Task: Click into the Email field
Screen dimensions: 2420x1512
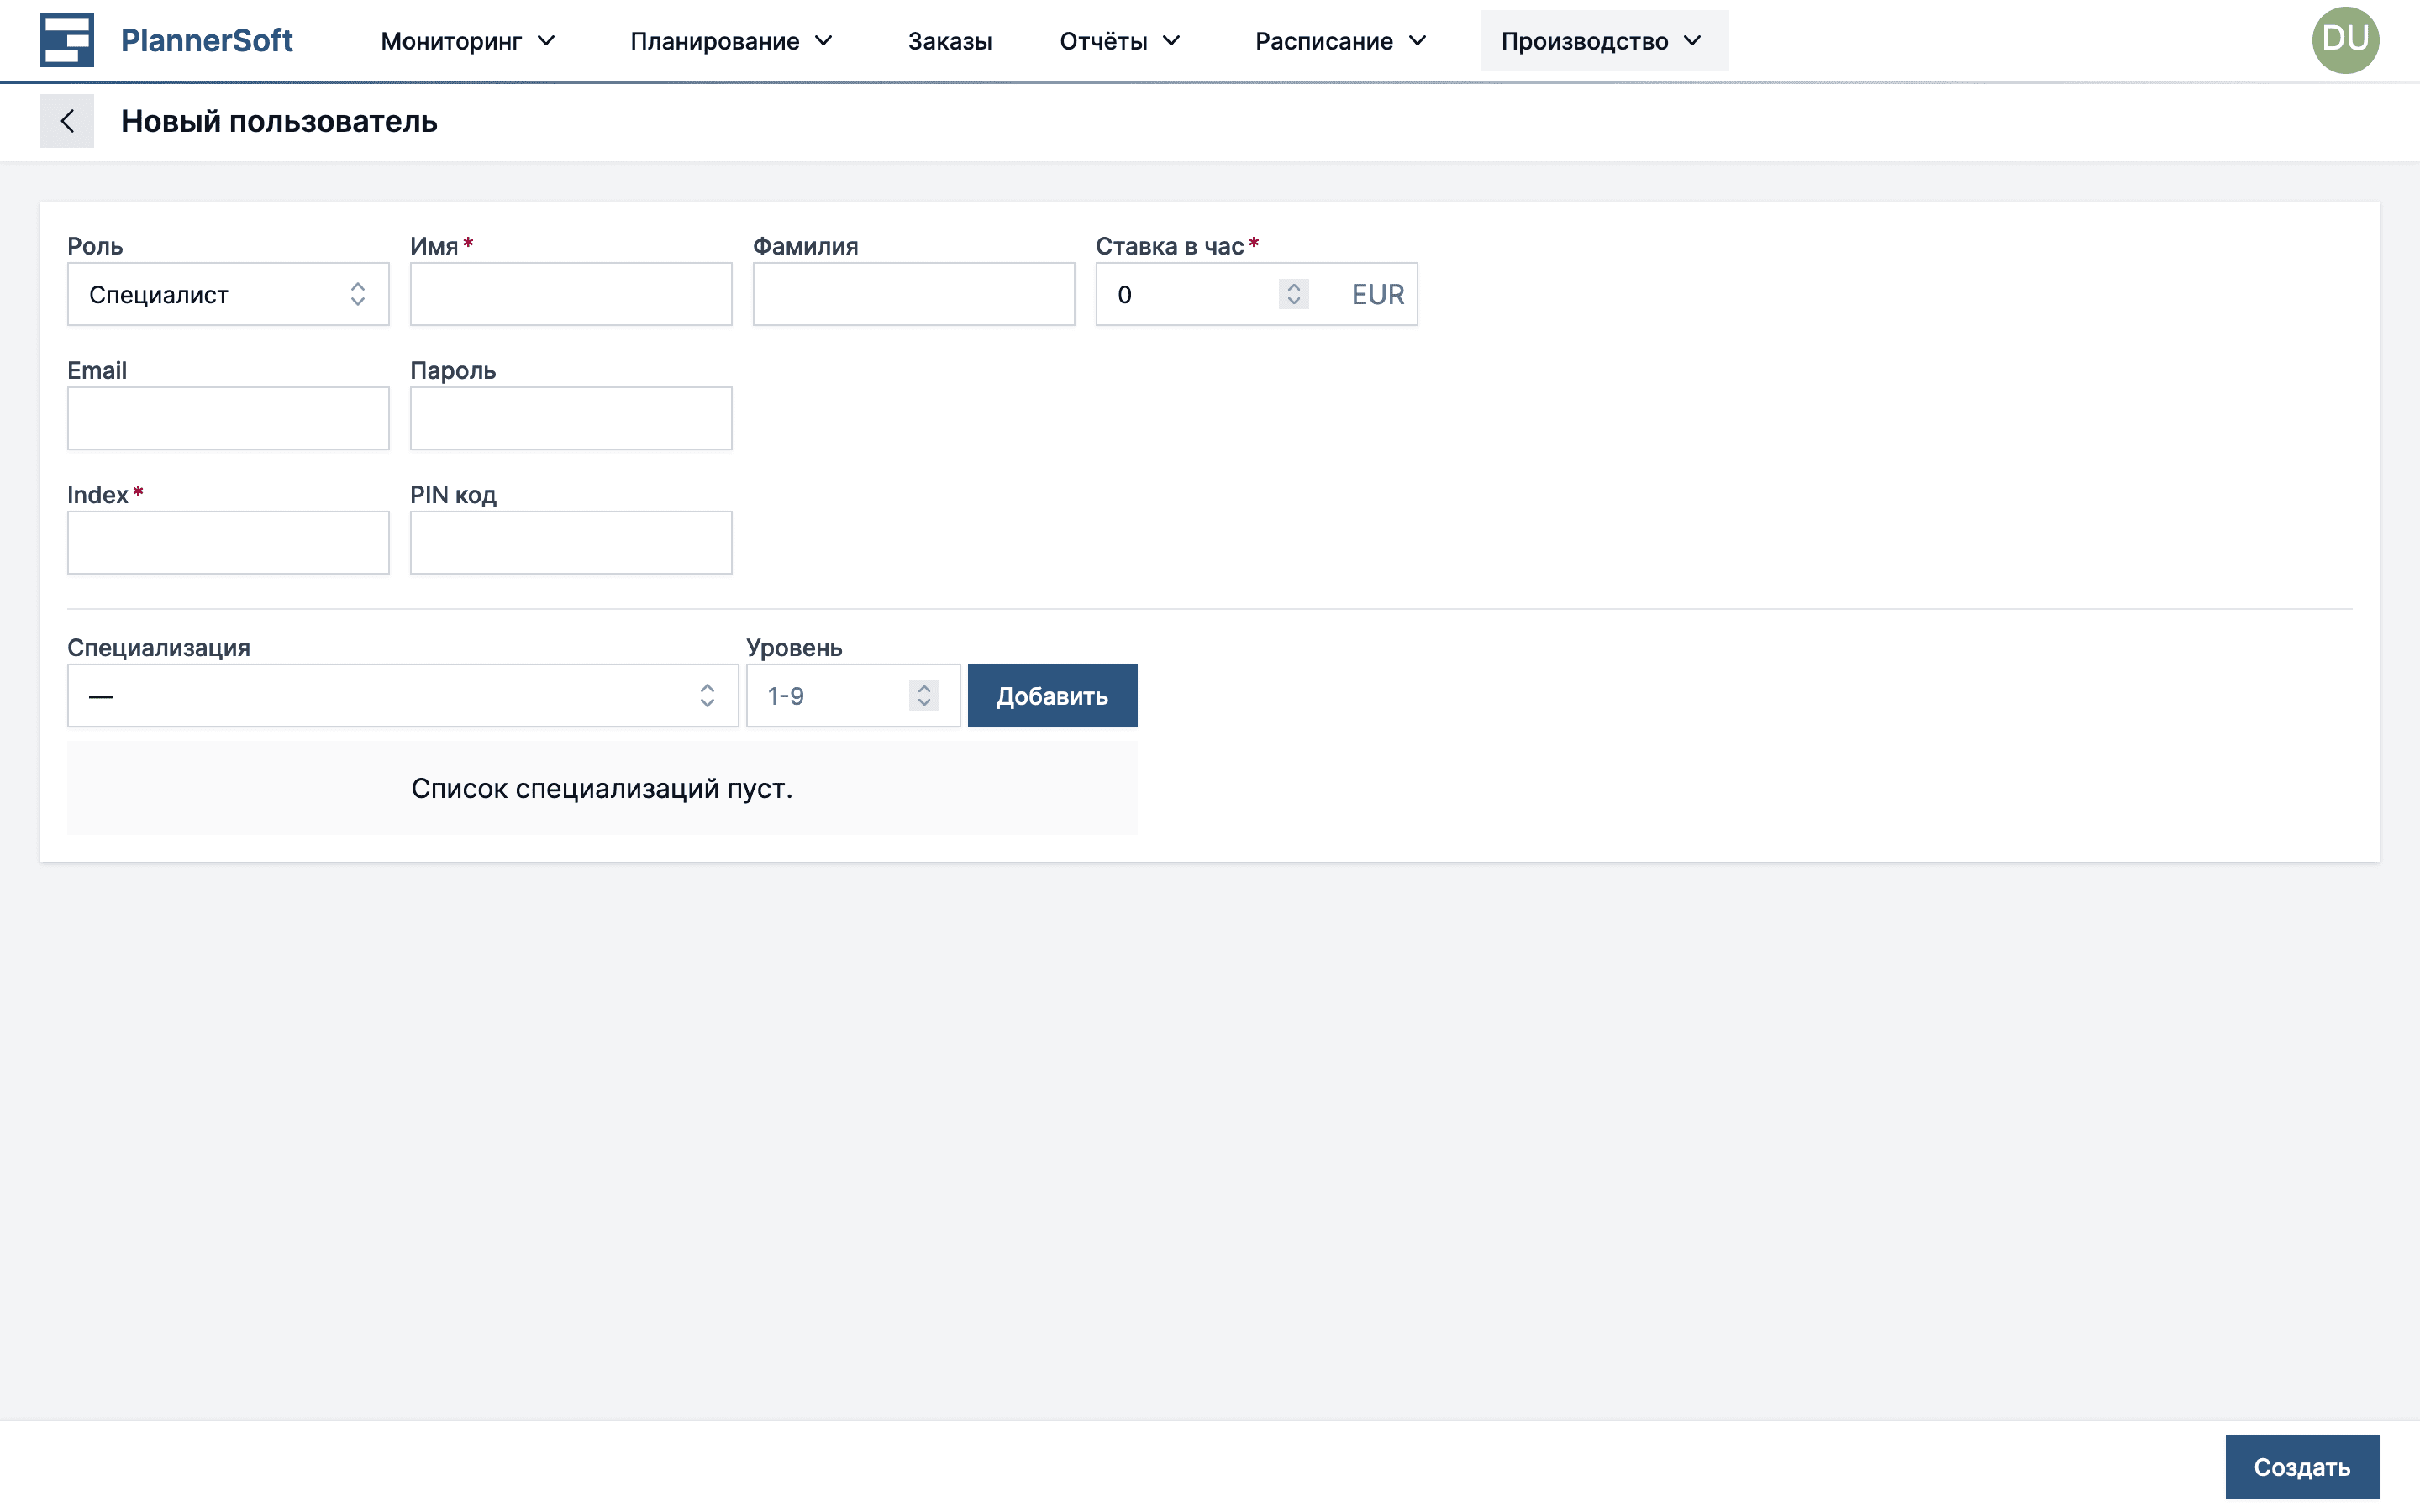Action: click(228, 418)
